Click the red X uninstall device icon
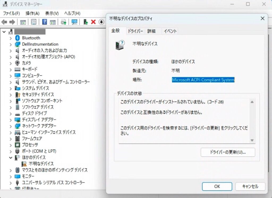Screen dimensions: 272x198 tap(93, 22)
